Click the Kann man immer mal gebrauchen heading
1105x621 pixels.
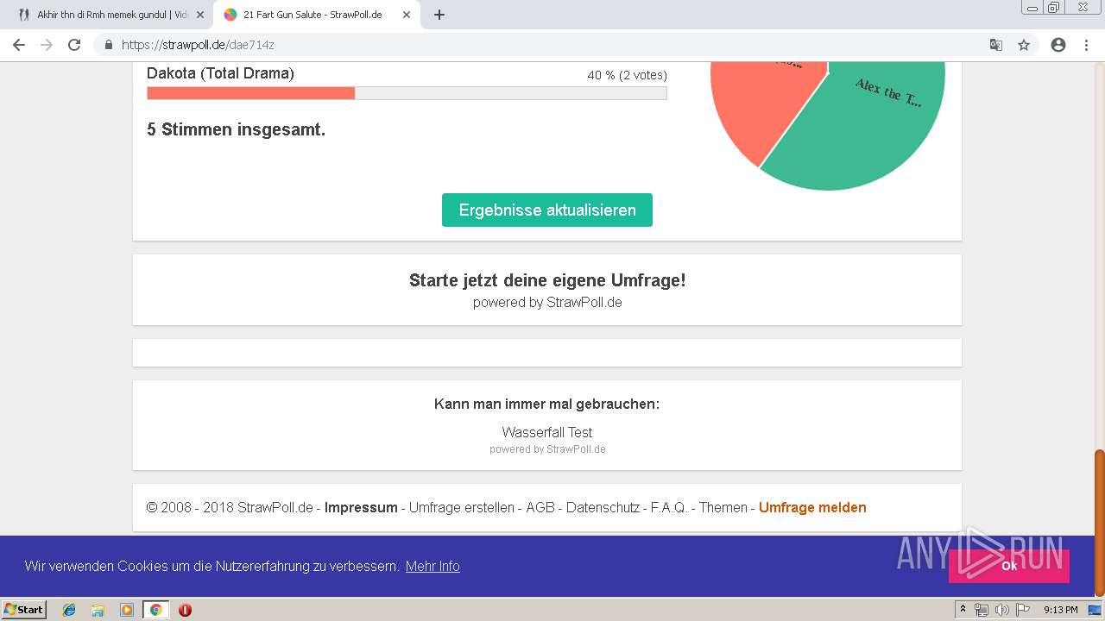546,404
